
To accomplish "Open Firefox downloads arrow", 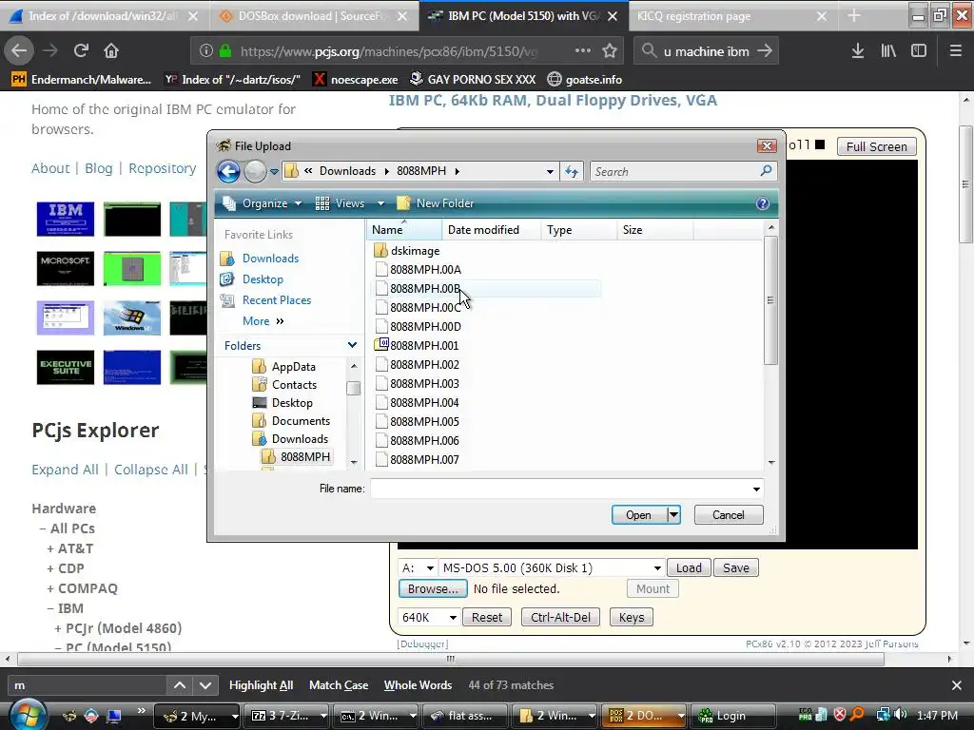I will click(x=857, y=51).
